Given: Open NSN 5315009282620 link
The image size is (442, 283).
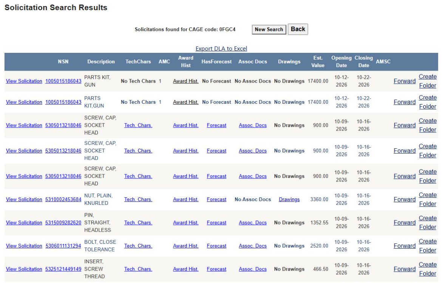Looking at the screenshot, I should point(63,223).
